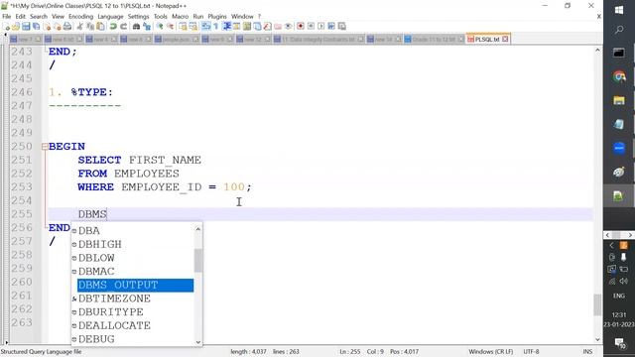This screenshot has width=635, height=357.
Task: Click editor scrollbar down arrow
Action: [x=597, y=340]
